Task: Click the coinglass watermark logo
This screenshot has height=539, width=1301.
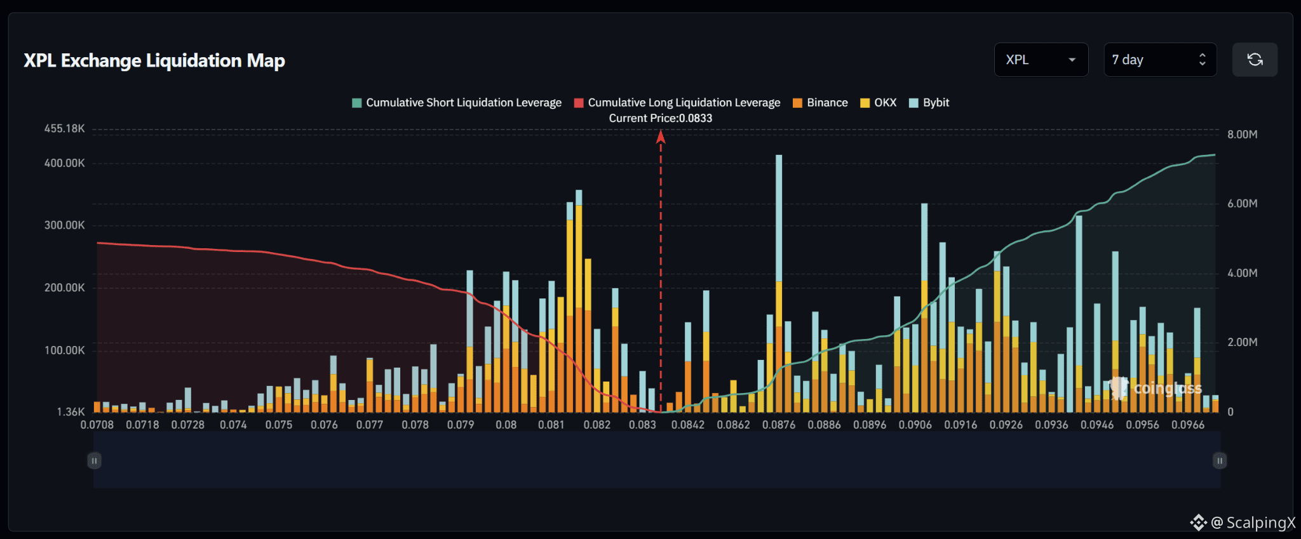Action: 1156,388
